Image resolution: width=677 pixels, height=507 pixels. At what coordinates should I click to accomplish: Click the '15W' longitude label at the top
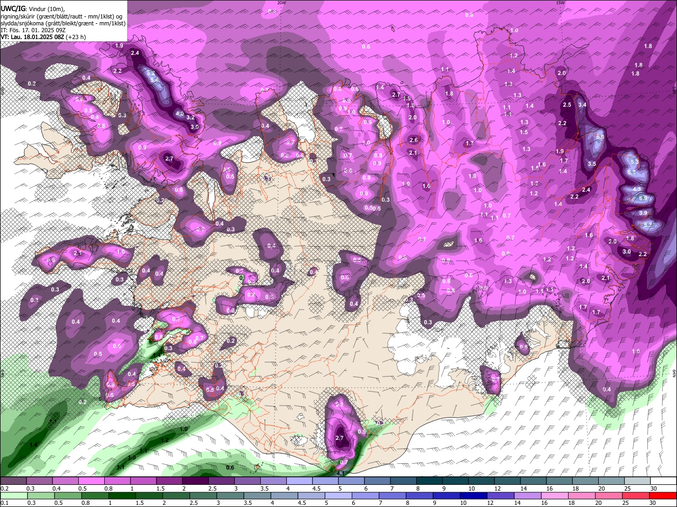[560, 3]
